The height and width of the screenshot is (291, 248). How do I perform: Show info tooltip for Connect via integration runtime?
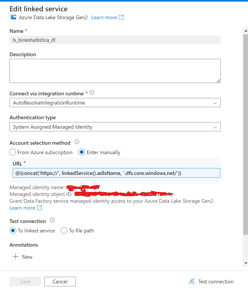tap(92, 92)
